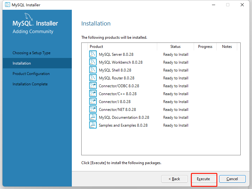Select the Connector/J 8.0.28 row text
252x189 pixels.
point(115,102)
